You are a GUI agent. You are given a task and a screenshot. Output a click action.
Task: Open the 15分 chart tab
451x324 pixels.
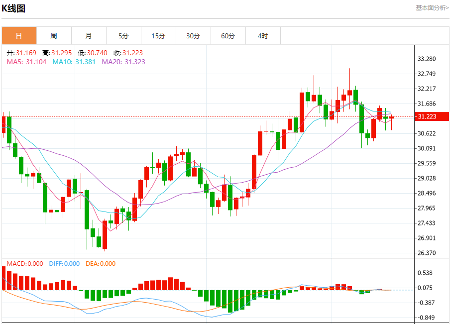[158, 36]
